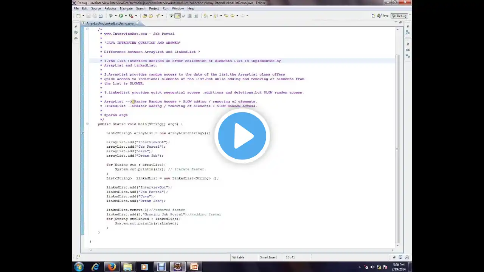484x272 pixels.
Task: Toggle Block Selection mode toolbar icon
Action: [189, 16]
